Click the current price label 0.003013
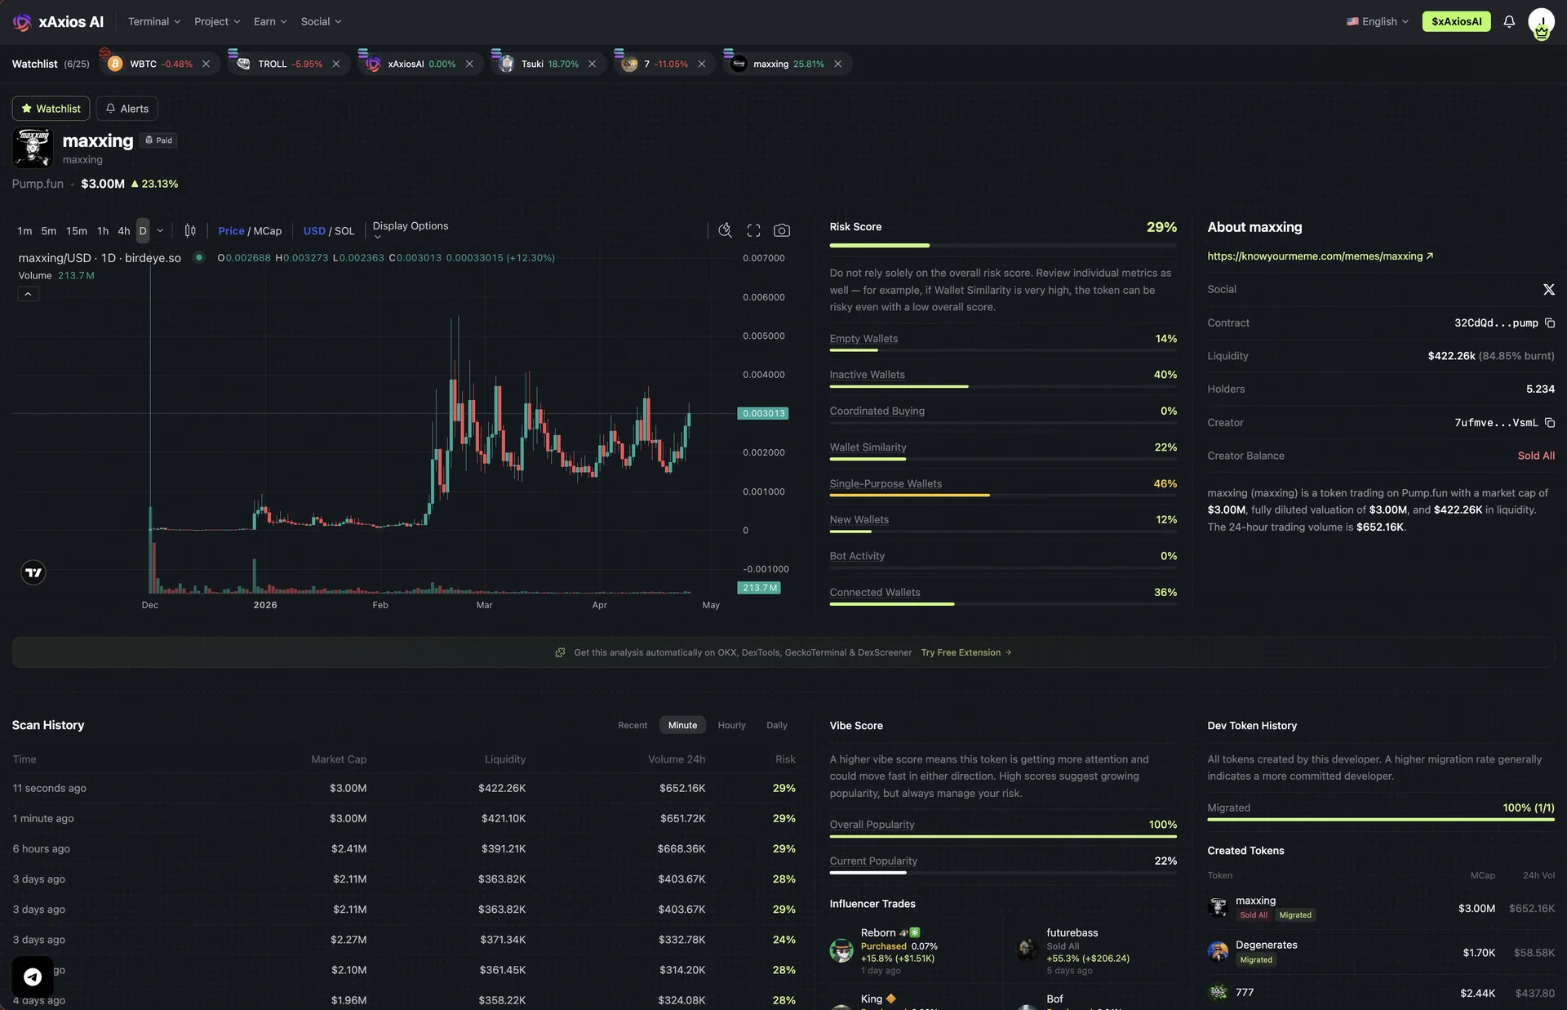The width and height of the screenshot is (1567, 1010). [763, 413]
